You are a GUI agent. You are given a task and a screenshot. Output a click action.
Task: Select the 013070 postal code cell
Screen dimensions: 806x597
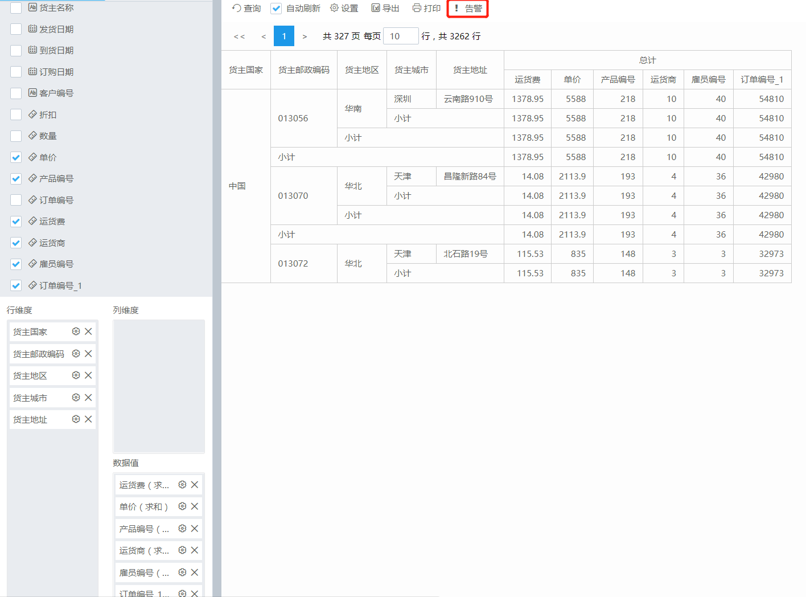coord(304,196)
